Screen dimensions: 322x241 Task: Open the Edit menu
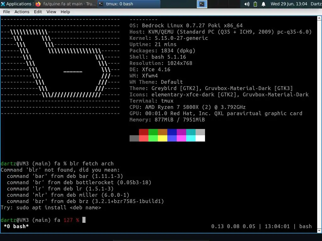coord(38,12)
